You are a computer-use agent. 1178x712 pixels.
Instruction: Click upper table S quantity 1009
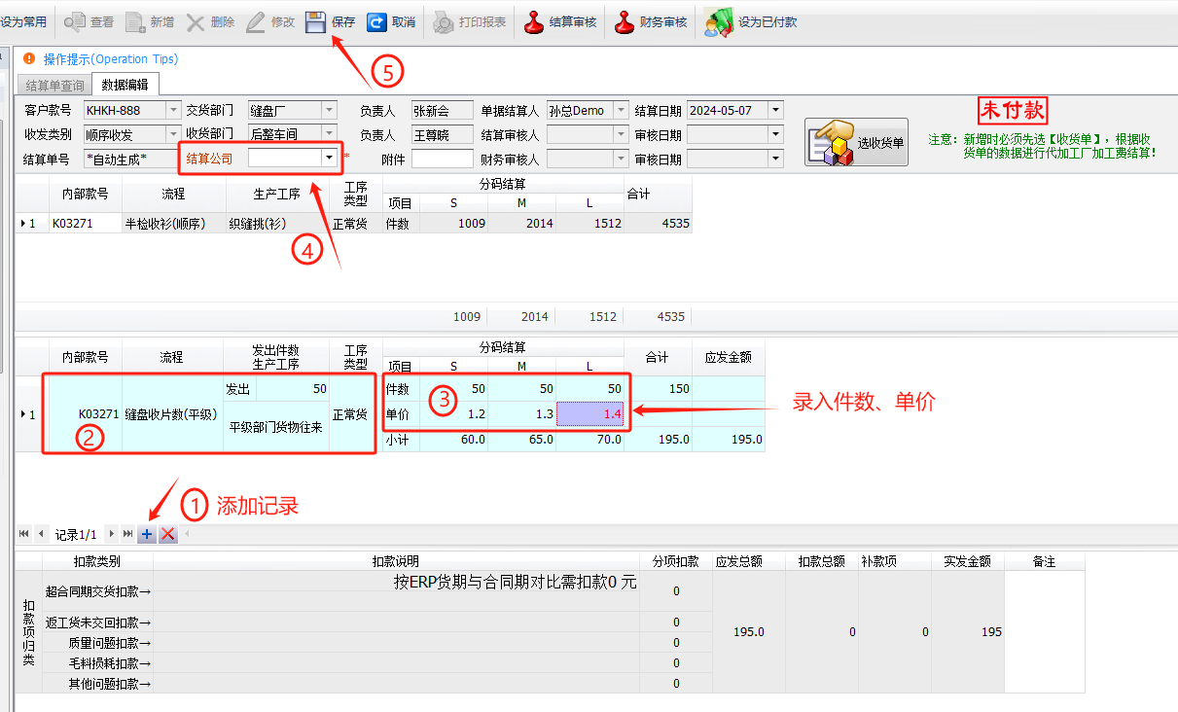(x=453, y=224)
